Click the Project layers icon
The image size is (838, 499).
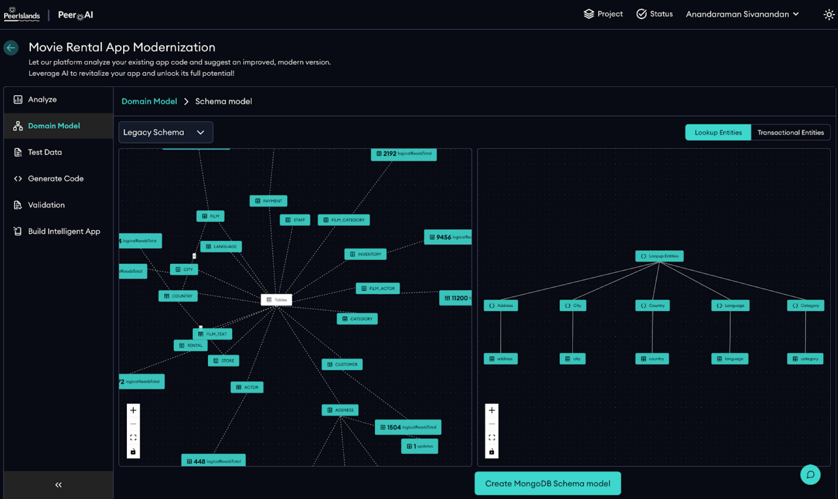point(588,14)
